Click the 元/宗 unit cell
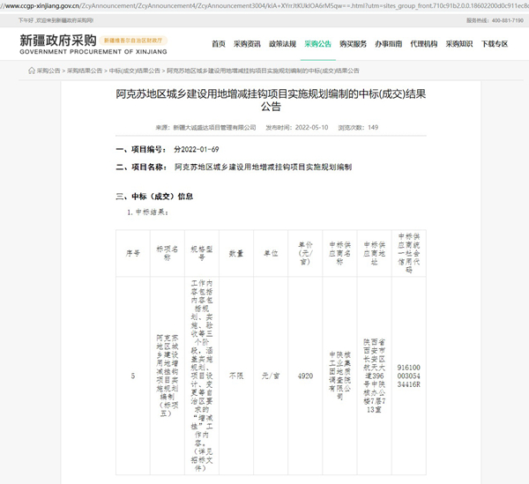Screen dimensions: 529x484 point(271,376)
